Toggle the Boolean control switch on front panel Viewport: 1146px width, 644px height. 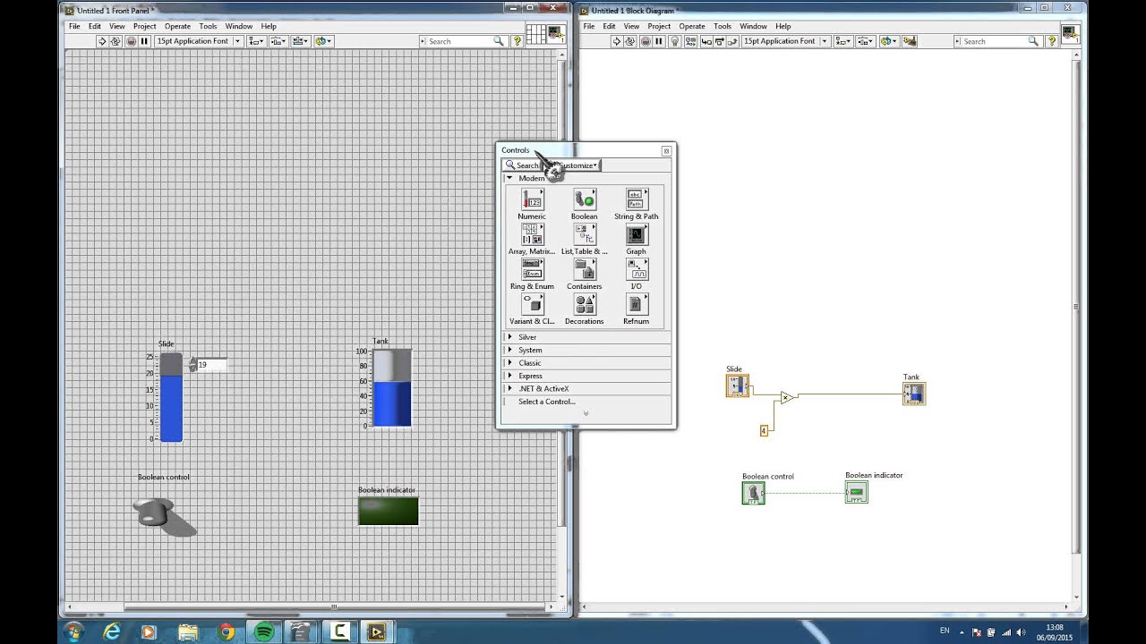point(164,516)
